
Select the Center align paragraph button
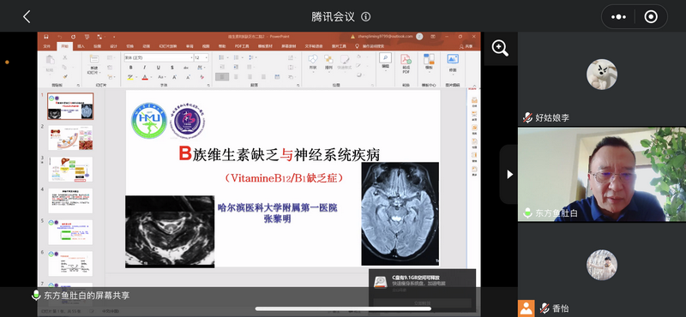click(x=237, y=77)
